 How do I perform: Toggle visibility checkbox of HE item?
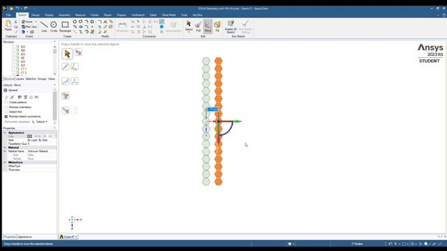click(x=13, y=58)
